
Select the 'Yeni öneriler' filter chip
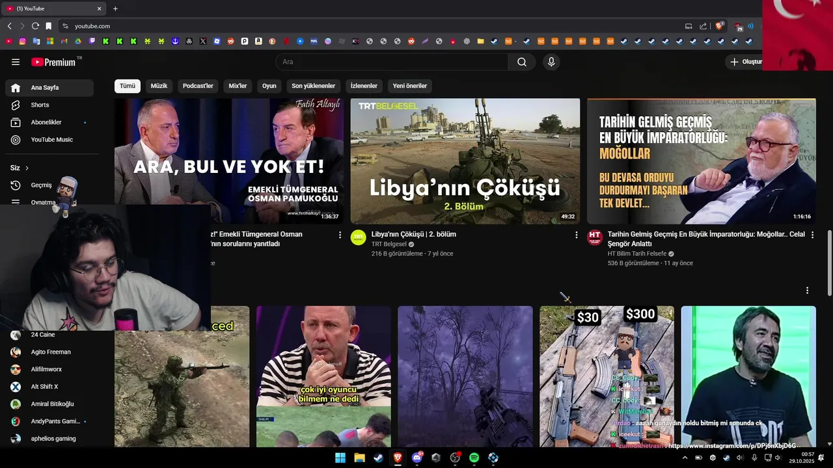(410, 86)
